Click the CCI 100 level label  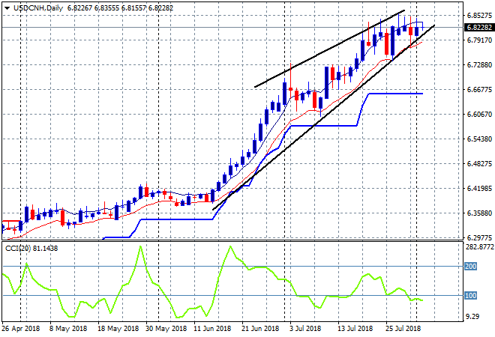pyautogui.click(x=471, y=296)
